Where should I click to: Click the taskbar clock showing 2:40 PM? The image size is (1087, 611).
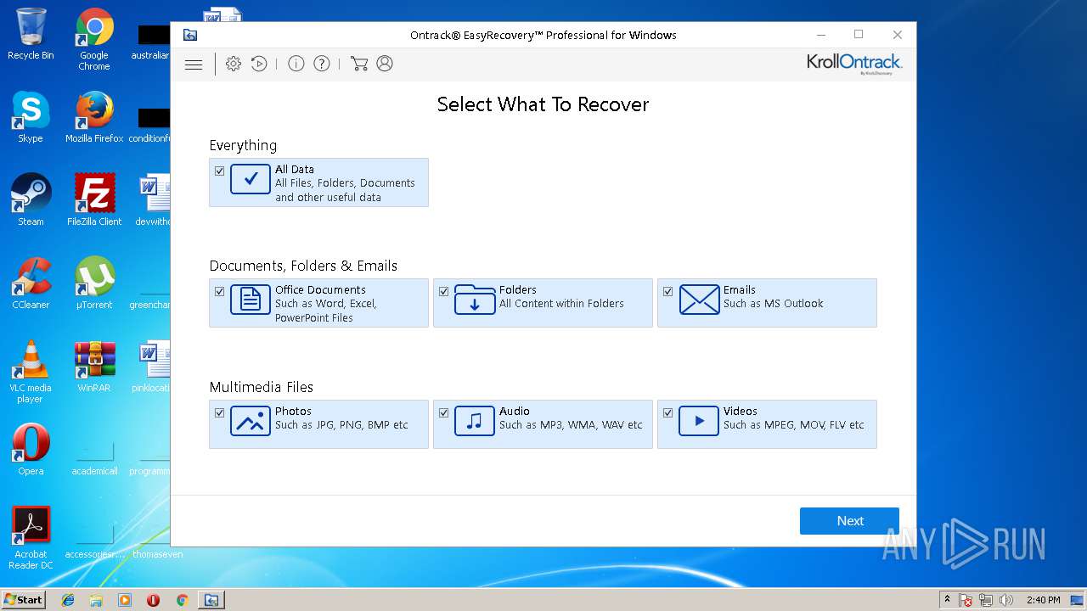(x=1043, y=600)
